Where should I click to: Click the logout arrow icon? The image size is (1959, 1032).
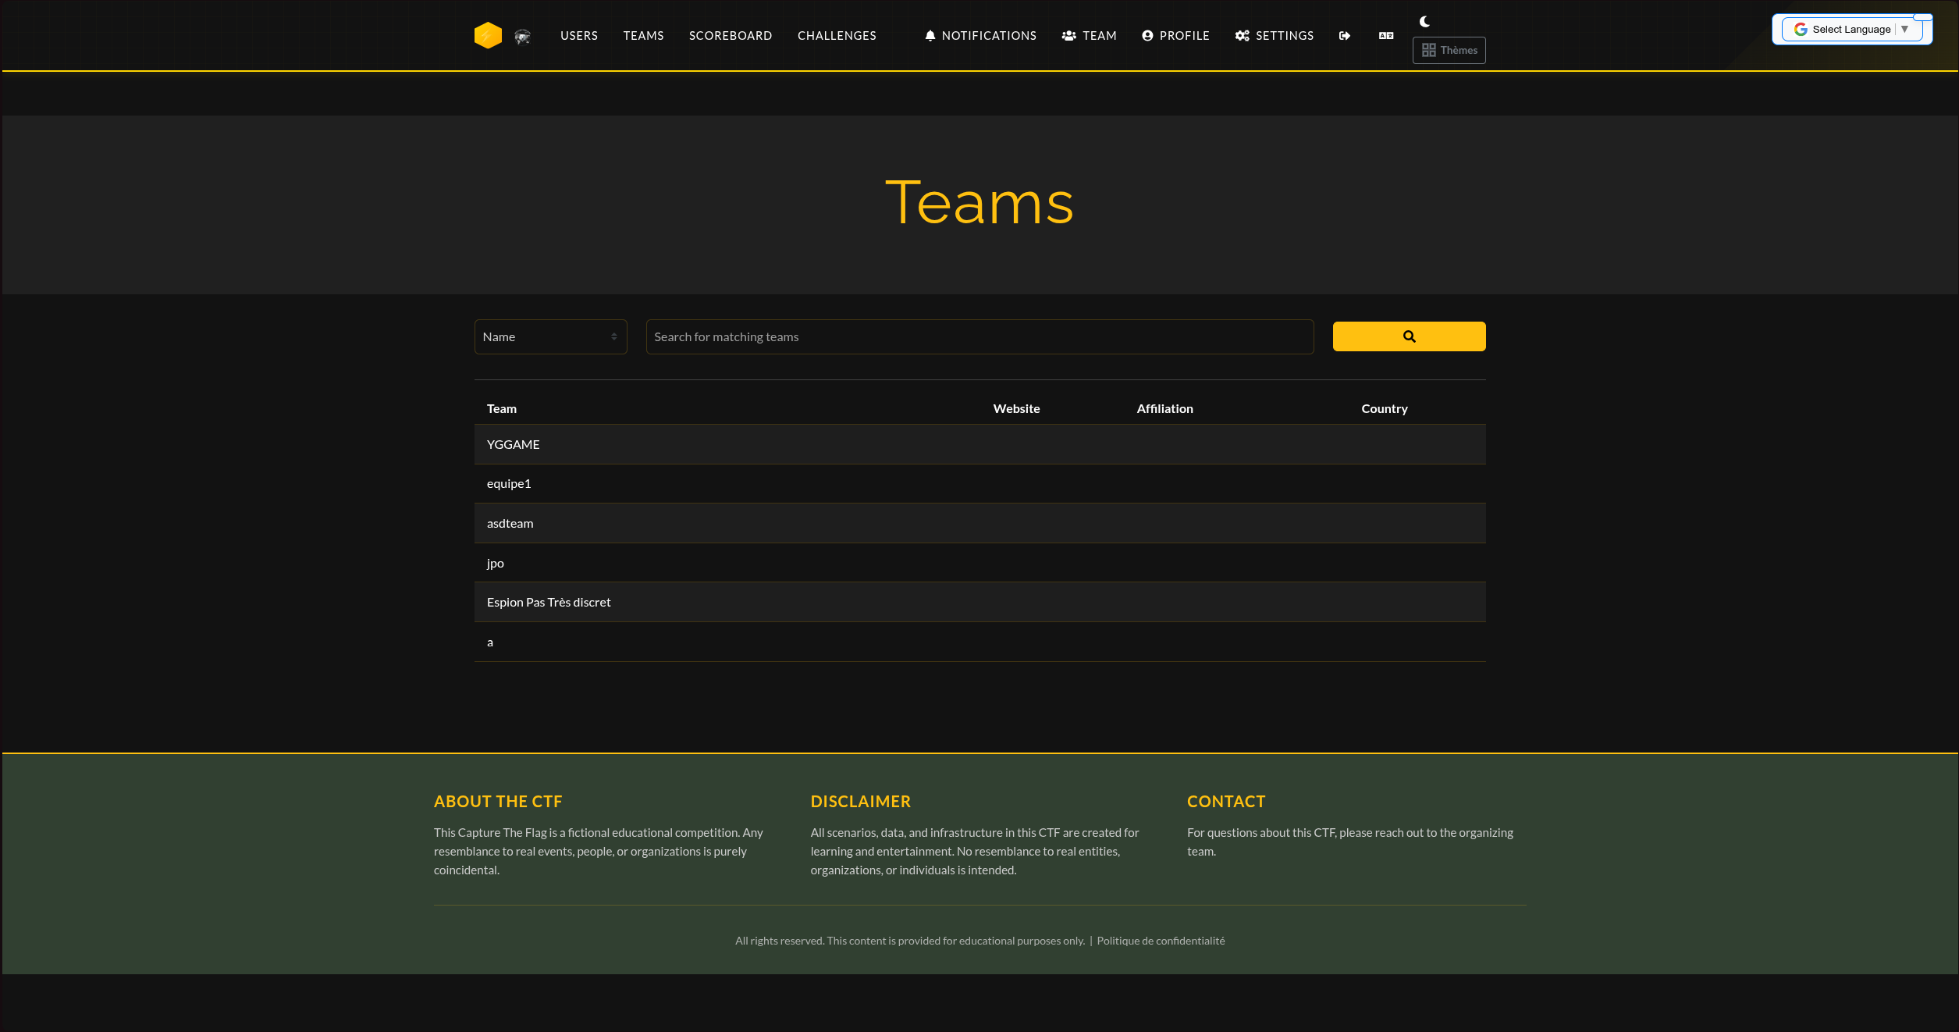[x=1344, y=36]
